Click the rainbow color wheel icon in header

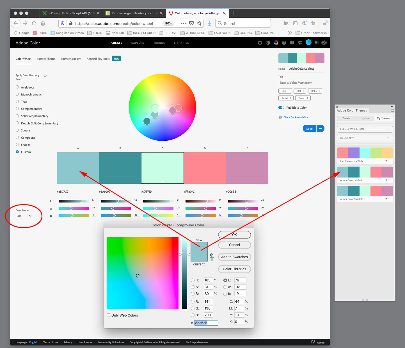[x=276, y=43]
